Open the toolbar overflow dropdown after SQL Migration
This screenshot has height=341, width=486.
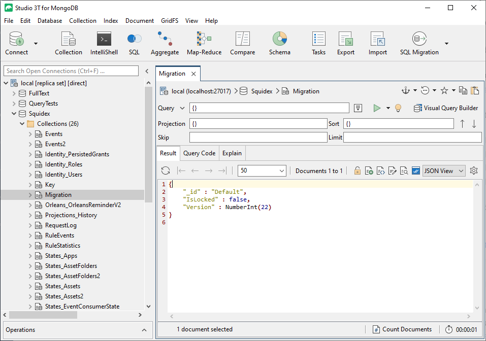(x=446, y=43)
